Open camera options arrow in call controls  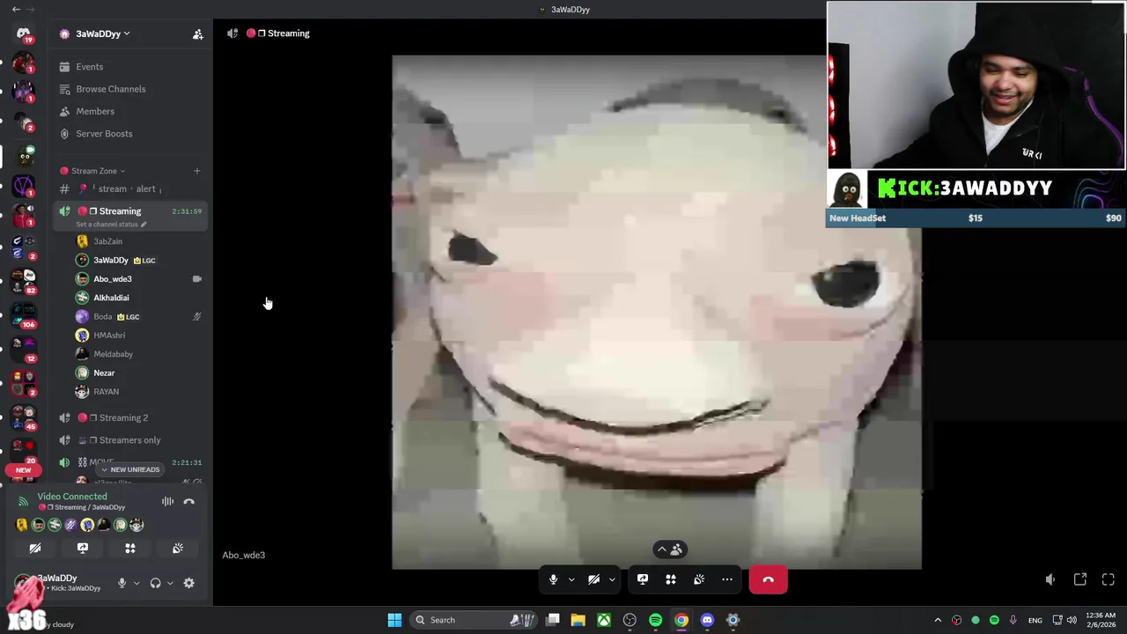(x=612, y=579)
